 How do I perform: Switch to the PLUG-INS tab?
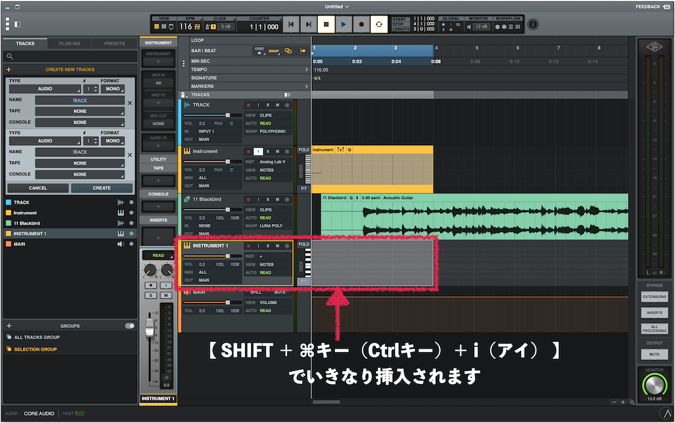click(68, 44)
